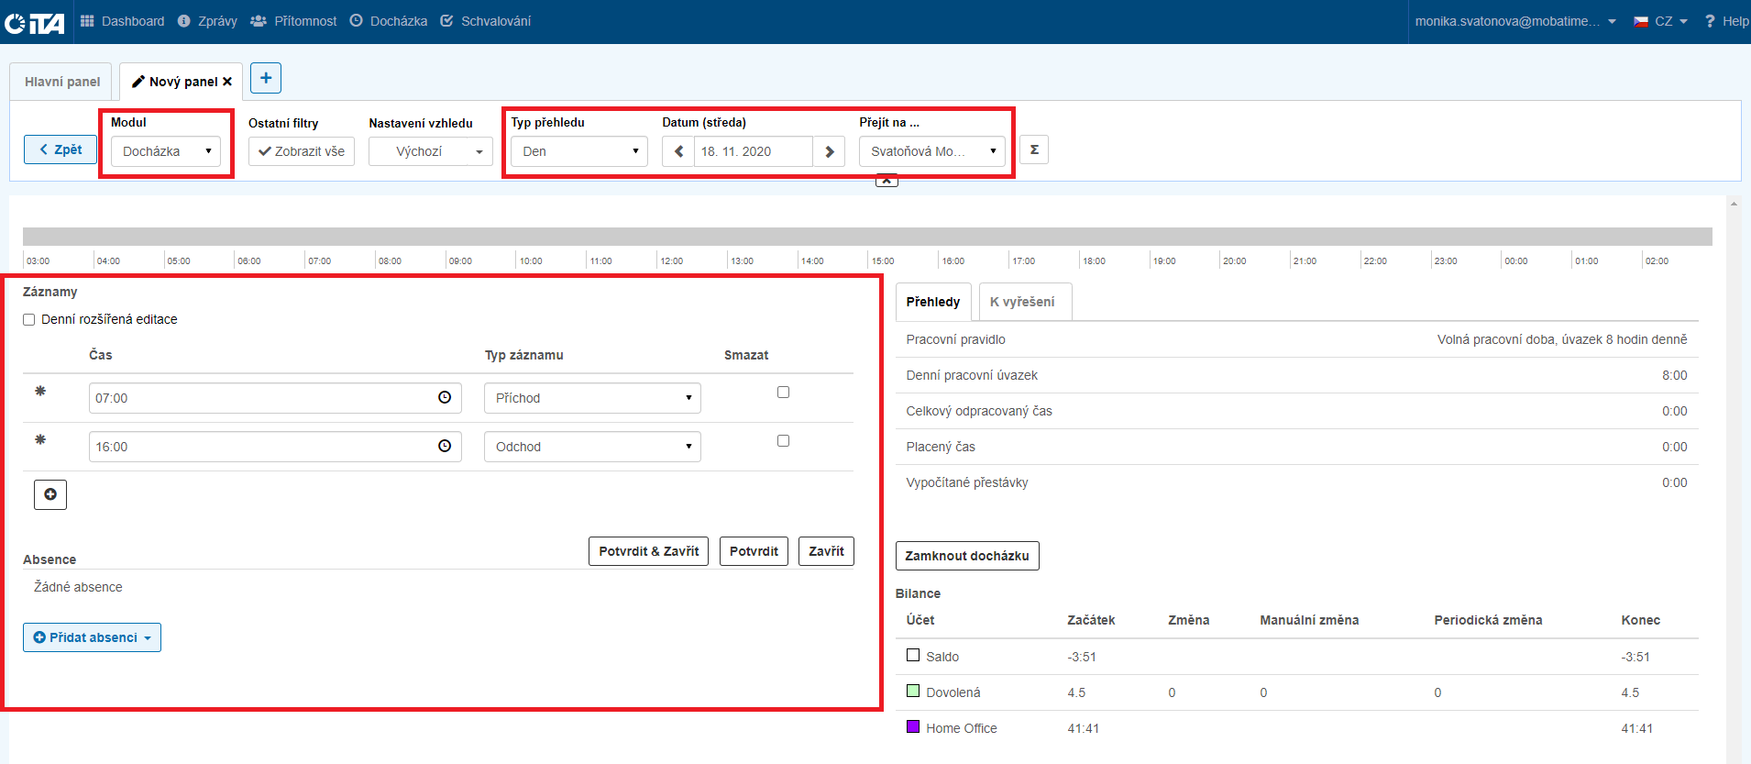This screenshot has height=764, width=1751.
Task: Check Smazat box for the Příchod record
Action: click(783, 393)
